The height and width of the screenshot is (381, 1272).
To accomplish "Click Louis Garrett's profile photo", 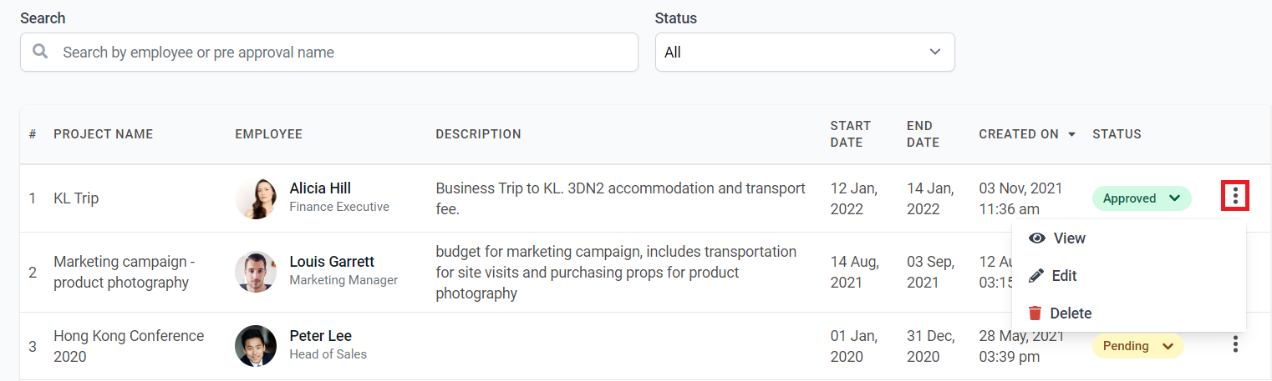I will pyautogui.click(x=256, y=272).
